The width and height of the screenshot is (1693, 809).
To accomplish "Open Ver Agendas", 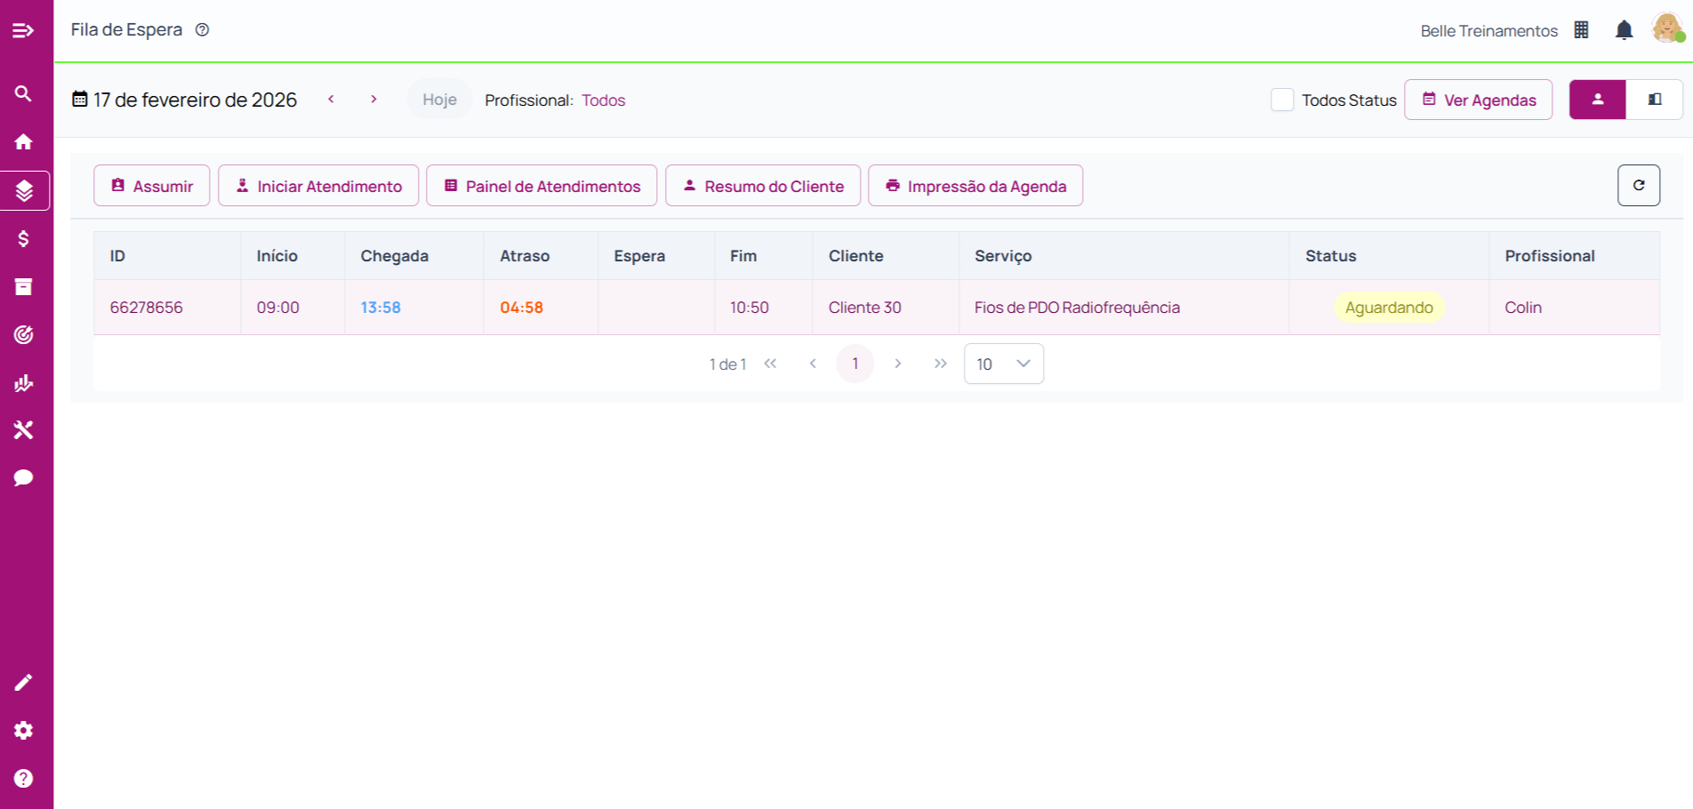I will point(1478,100).
